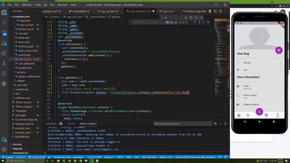
Task: Open Source Control view in activity bar
Action: point(4,33)
